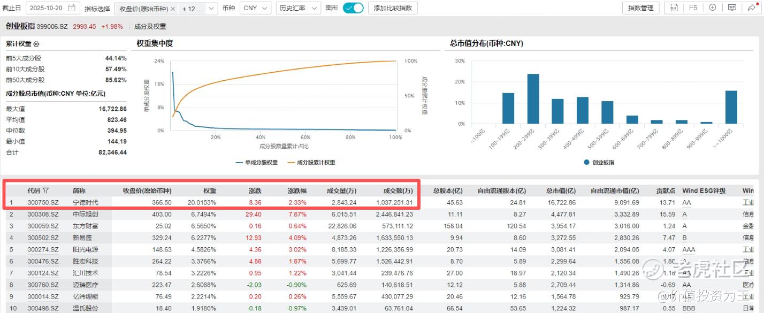Open 累计权重 settings gear icon

(x=36, y=44)
